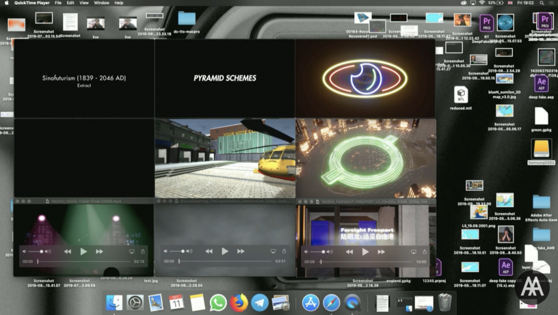Open Spotlight search in the menu bar
This screenshot has height=315, width=558.
[x=542, y=3]
